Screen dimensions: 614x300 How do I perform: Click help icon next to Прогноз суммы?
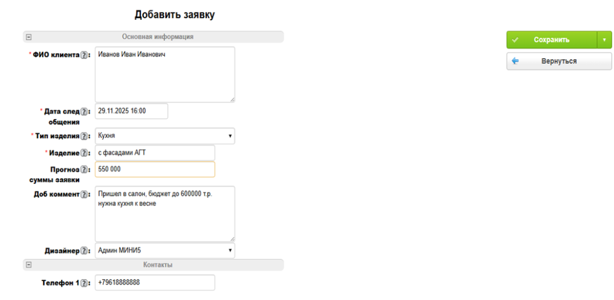pyautogui.click(x=85, y=169)
